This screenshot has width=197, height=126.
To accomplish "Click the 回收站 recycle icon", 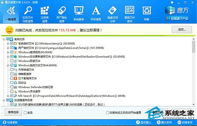I will click(15, 83).
